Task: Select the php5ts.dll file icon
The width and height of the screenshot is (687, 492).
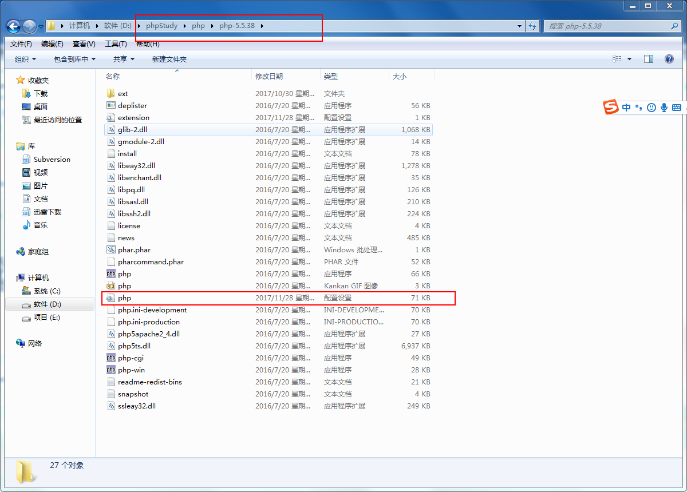Action: click(x=111, y=346)
